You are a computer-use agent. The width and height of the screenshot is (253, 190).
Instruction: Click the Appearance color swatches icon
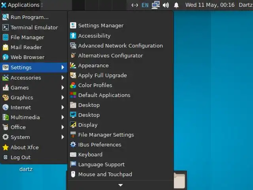click(73, 65)
